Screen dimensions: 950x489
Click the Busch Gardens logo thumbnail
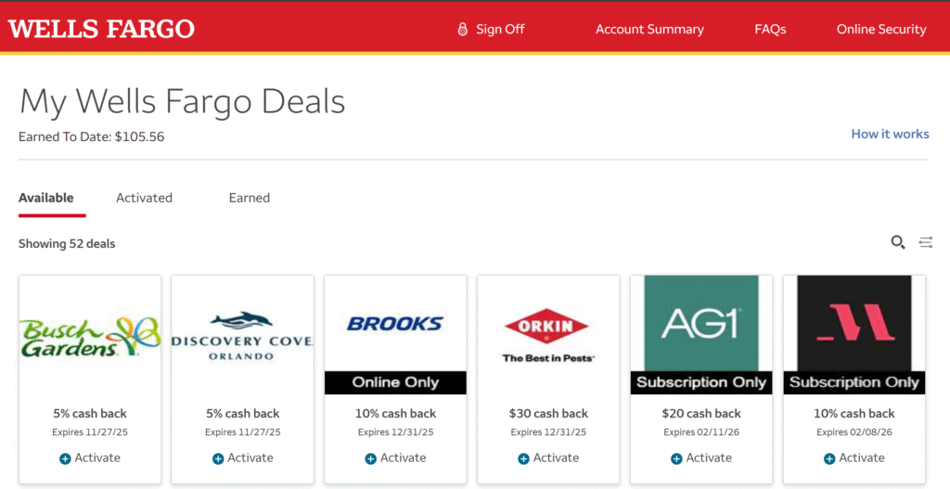click(90, 336)
